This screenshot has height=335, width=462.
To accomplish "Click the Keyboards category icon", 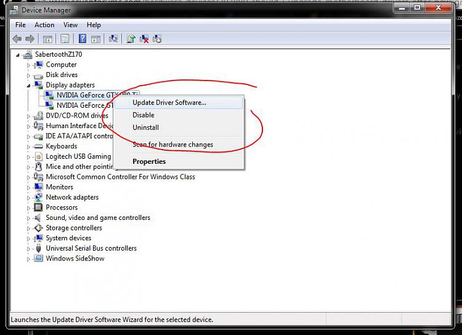I will [x=38, y=146].
